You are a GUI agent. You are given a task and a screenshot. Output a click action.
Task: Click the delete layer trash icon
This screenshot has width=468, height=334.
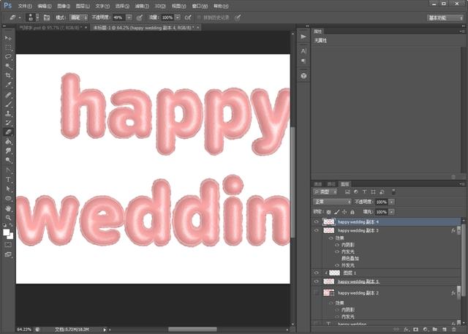point(453,329)
